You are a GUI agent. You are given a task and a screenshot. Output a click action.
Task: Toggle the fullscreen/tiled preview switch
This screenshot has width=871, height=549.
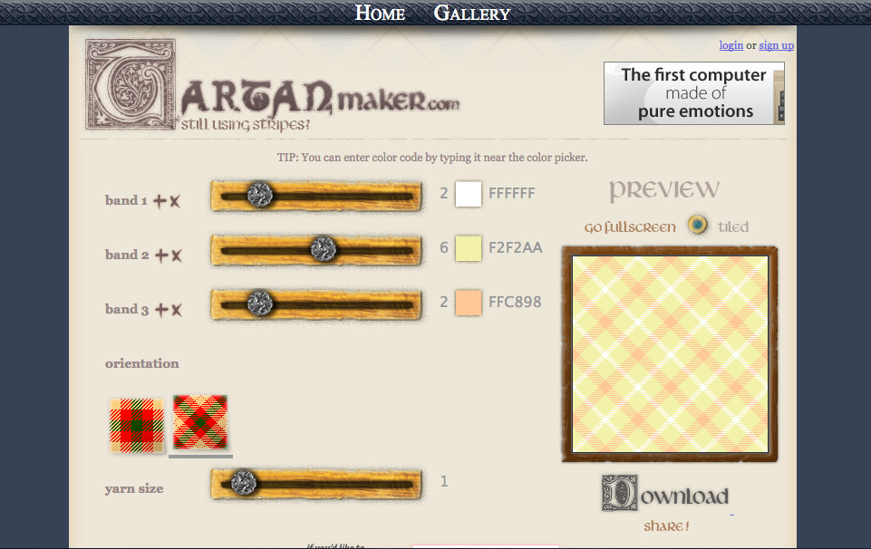[x=698, y=225]
